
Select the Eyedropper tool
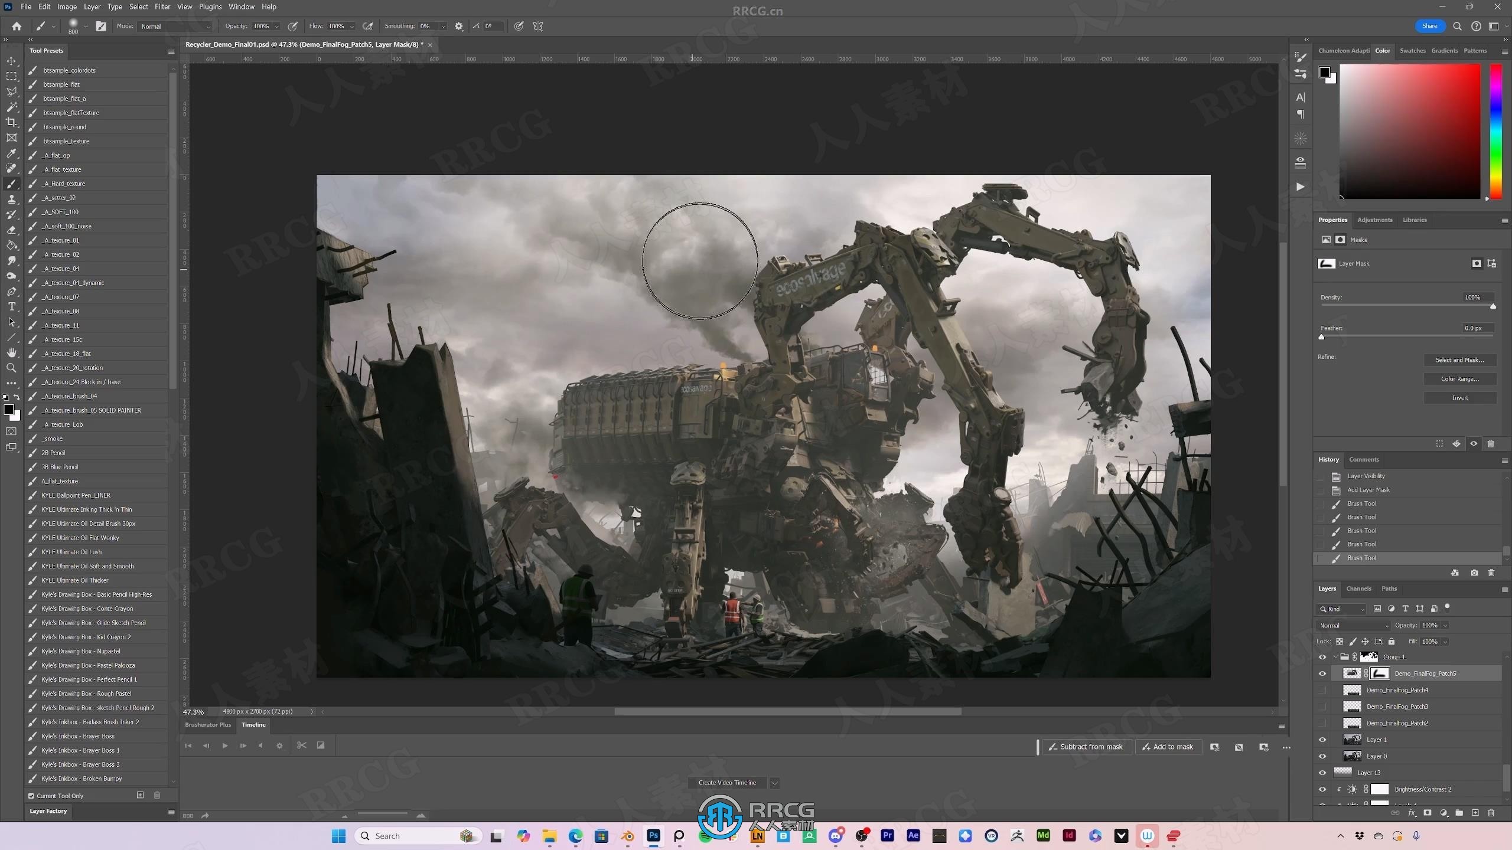coord(11,153)
